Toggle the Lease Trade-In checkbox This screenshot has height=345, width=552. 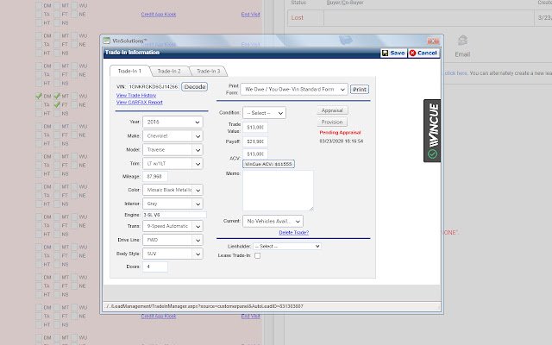pyautogui.click(x=257, y=255)
